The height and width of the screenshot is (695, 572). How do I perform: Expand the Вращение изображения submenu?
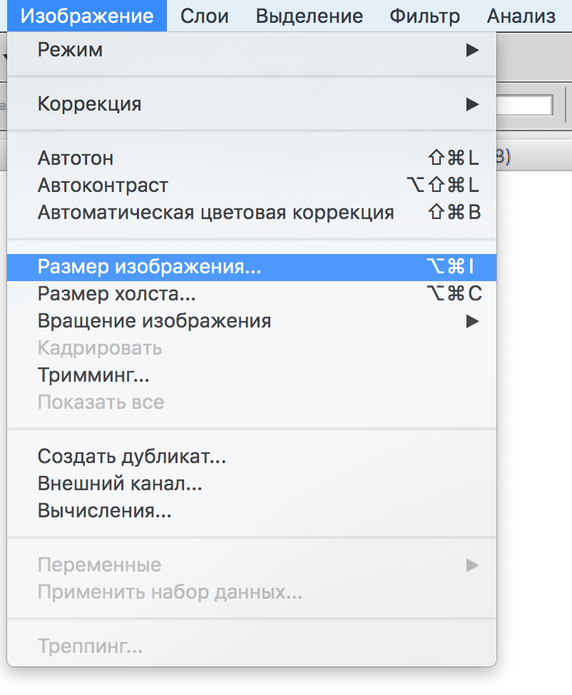252,321
